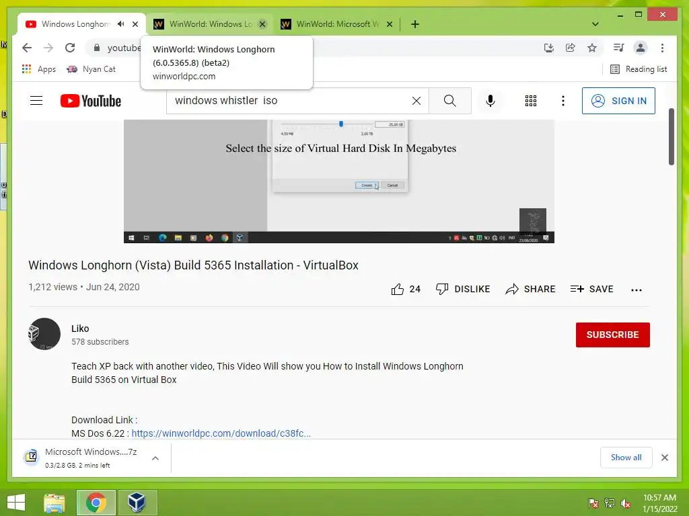689x516 pixels.
Task: Reload the current page
Action: click(x=70, y=48)
